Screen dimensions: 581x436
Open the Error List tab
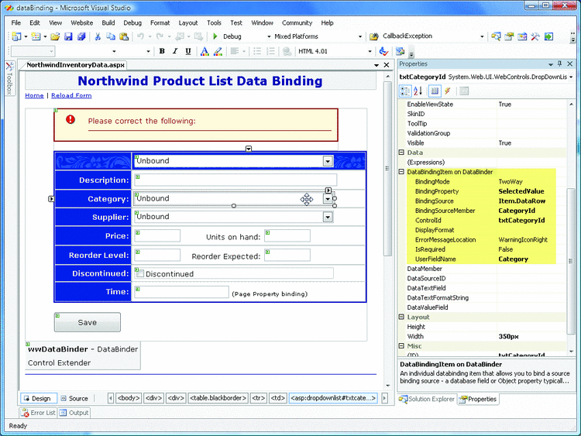tap(38, 413)
